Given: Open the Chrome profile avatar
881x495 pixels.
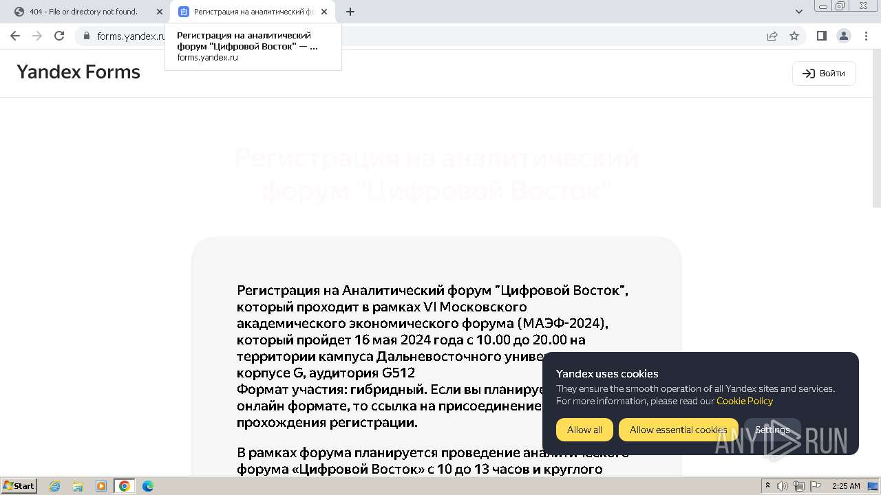Looking at the screenshot, I should (843, 36).
